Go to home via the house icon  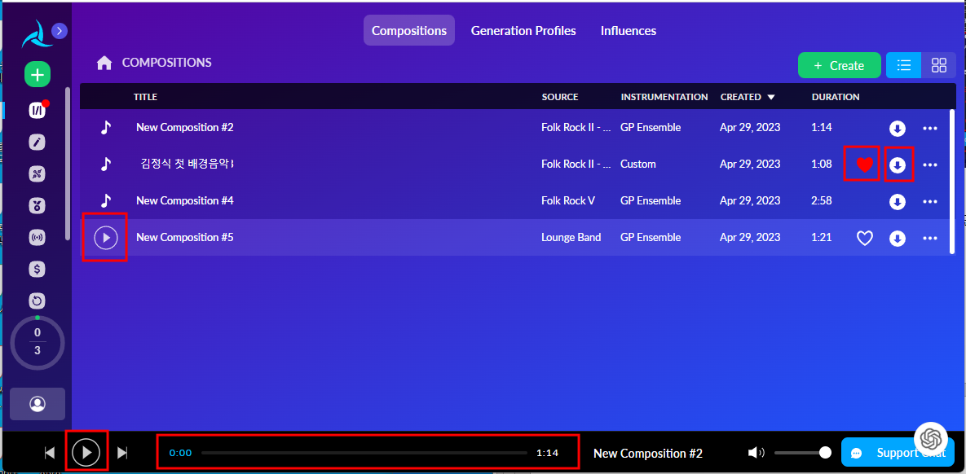104,63
